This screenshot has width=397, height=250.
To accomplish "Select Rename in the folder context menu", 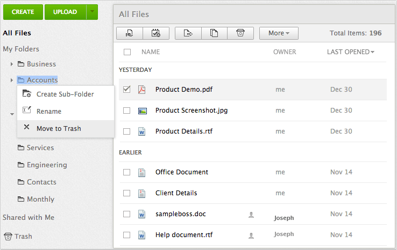I will pyautogui.click(x=49, y=111).
